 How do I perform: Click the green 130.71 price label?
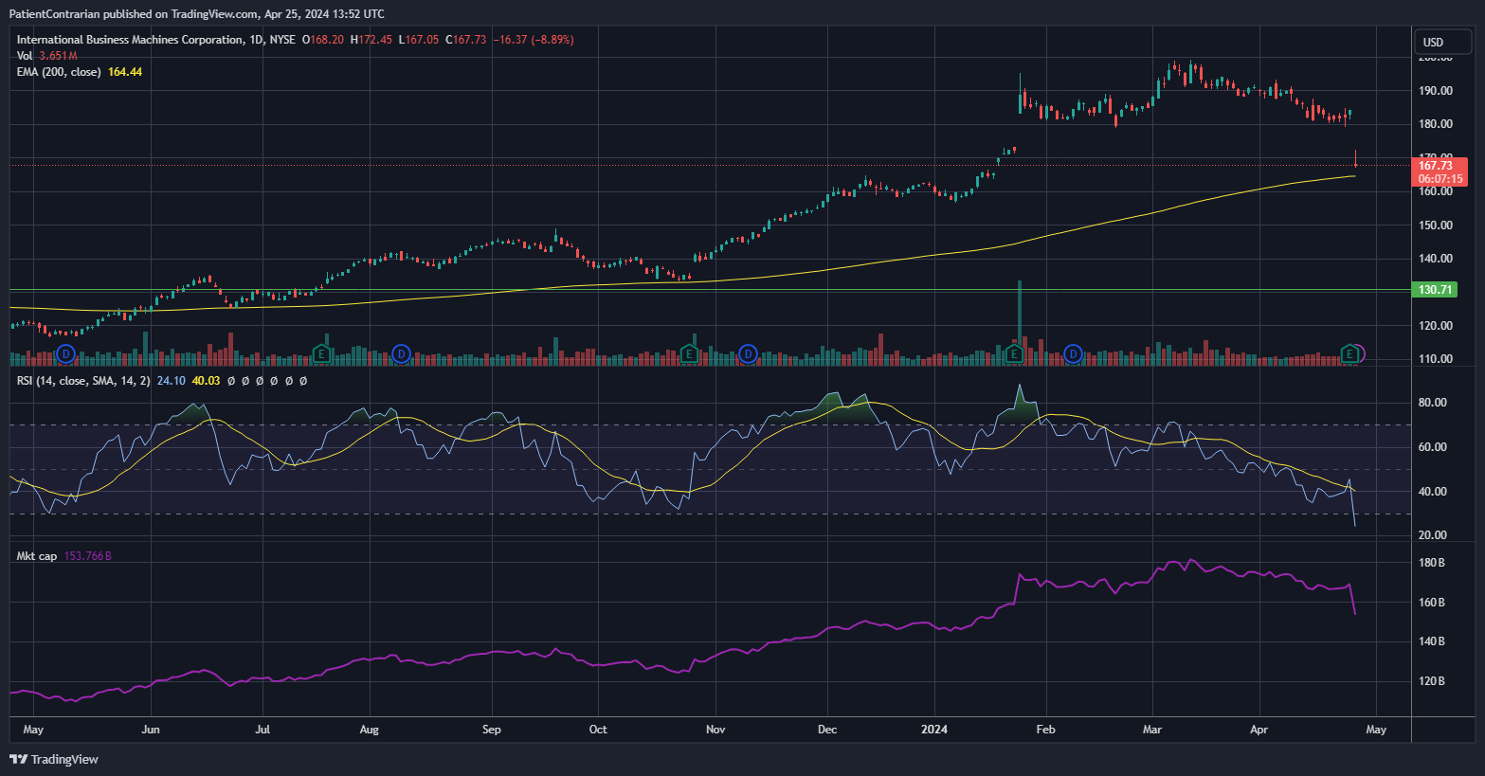[x=1436, y=290]
